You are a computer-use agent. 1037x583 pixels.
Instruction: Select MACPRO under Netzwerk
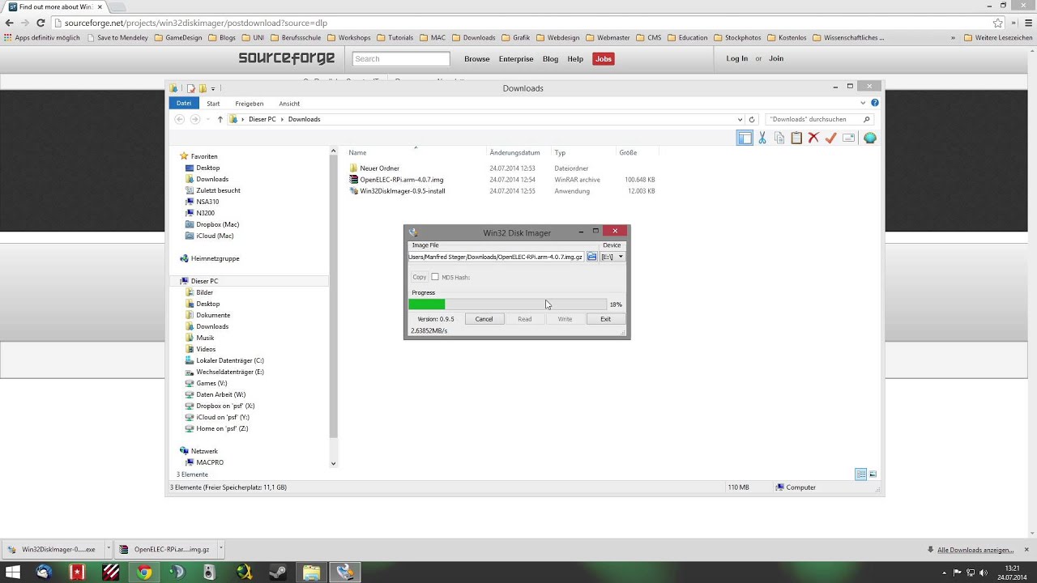click(210, 462)
